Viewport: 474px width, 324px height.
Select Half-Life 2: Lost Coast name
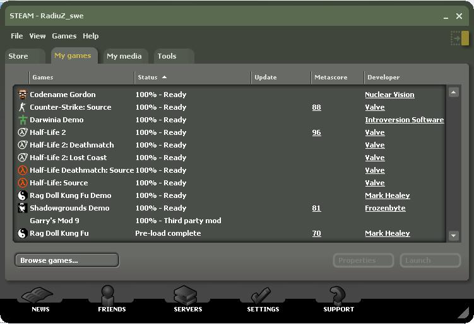point(68,158)
